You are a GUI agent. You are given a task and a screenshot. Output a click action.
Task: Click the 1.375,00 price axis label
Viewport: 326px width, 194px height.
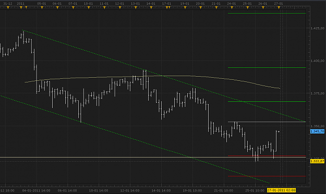[317, 93]
